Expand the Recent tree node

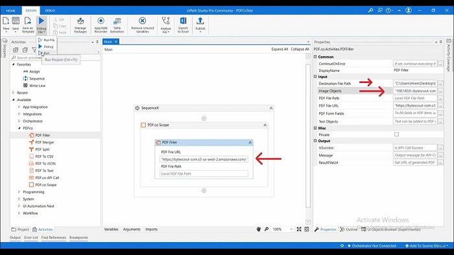14,93
